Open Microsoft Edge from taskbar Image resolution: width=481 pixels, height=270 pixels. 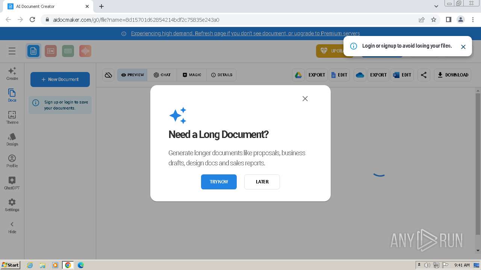click(x=81, y=265)
